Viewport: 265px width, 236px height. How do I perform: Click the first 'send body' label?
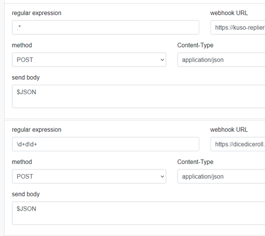click(x=26, y=78)
